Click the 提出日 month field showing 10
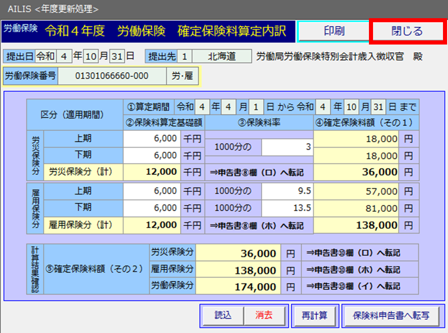 click(91, 57)
